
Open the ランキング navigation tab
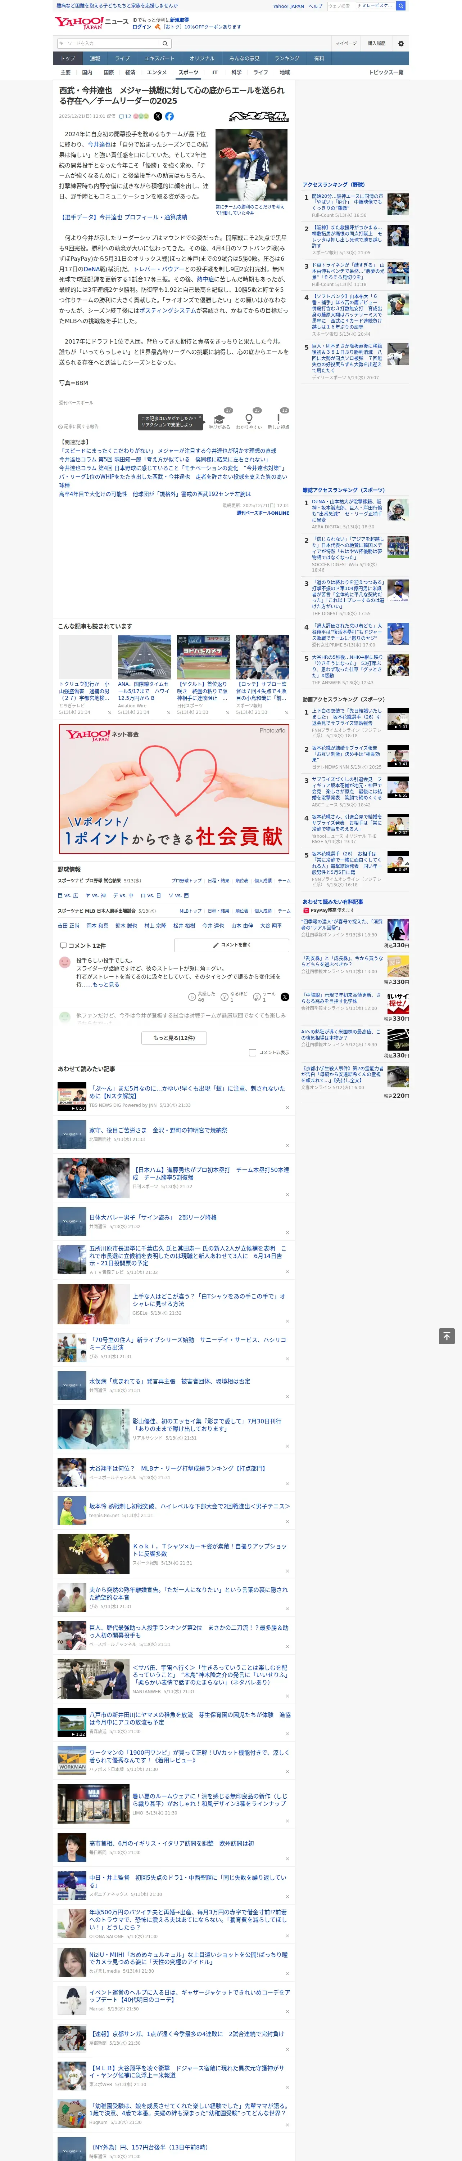tap(287, 59)
